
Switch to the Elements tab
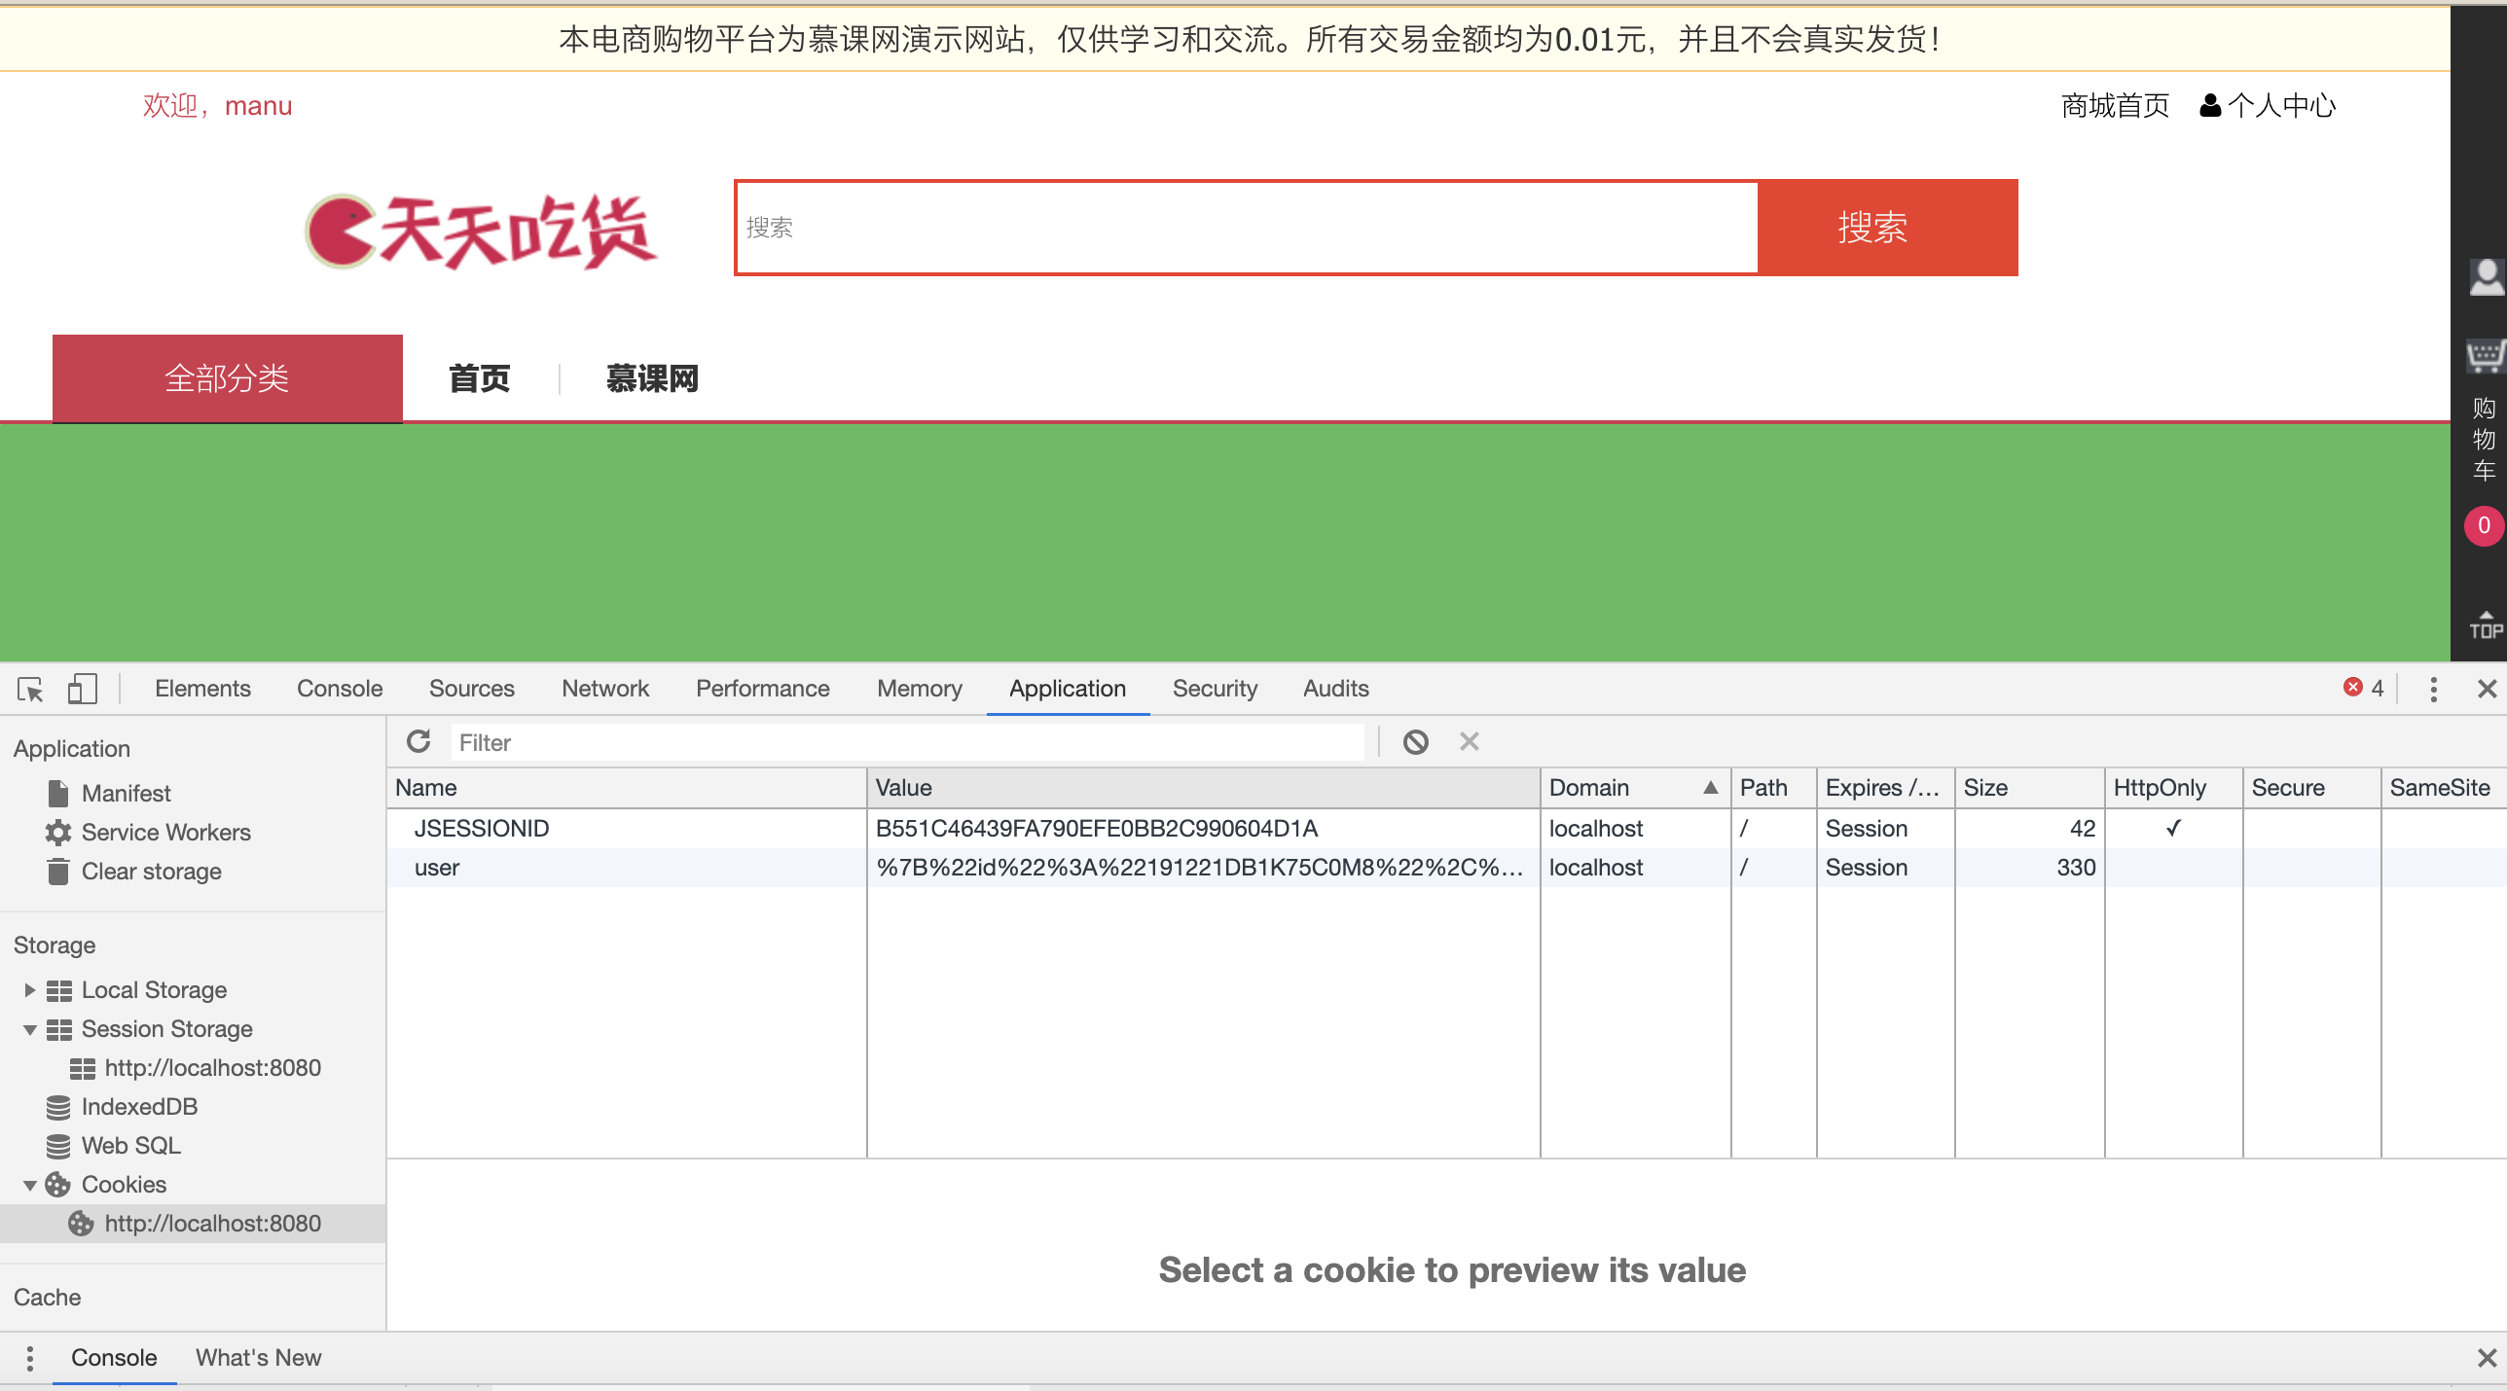point(202,689)
